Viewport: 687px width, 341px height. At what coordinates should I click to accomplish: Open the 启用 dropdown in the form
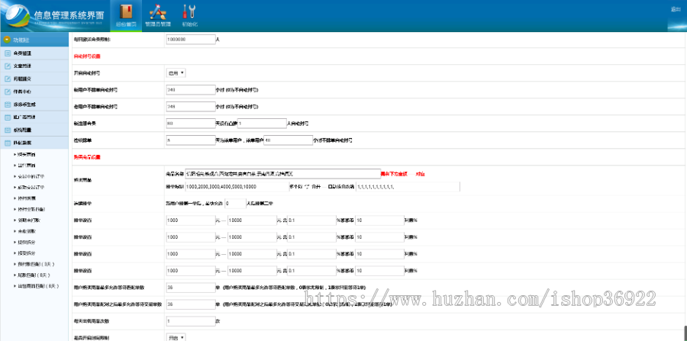(176, 73)
